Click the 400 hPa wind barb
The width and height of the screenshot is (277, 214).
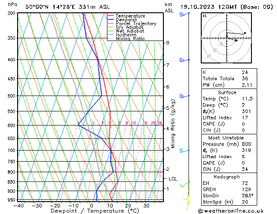(x=185, y=60)
